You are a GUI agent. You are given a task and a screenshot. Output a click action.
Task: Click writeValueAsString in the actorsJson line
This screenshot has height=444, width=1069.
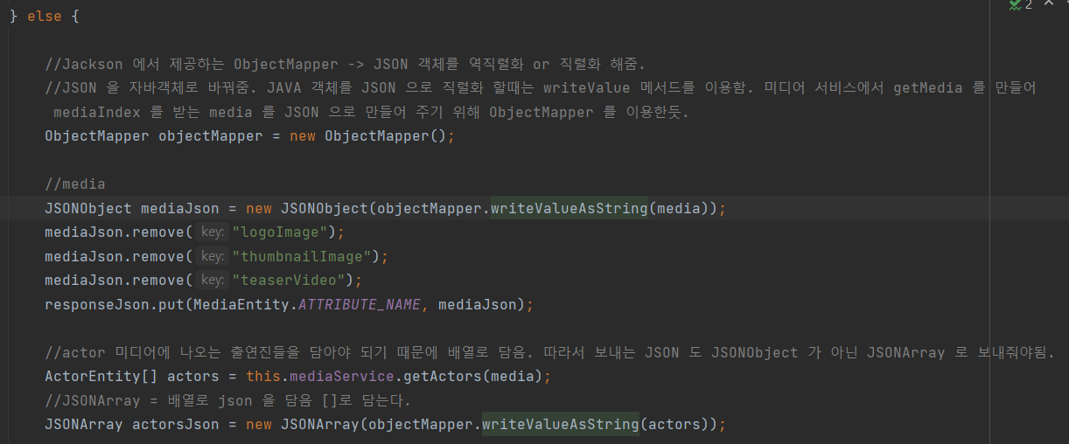coord(560,425)
